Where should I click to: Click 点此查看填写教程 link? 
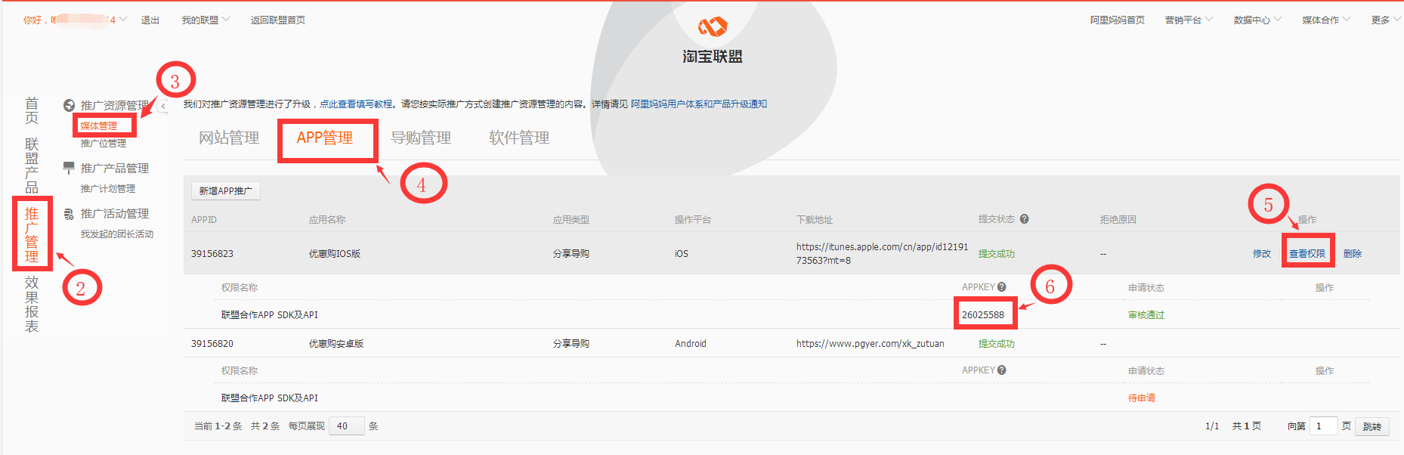(x=356, y=104)
